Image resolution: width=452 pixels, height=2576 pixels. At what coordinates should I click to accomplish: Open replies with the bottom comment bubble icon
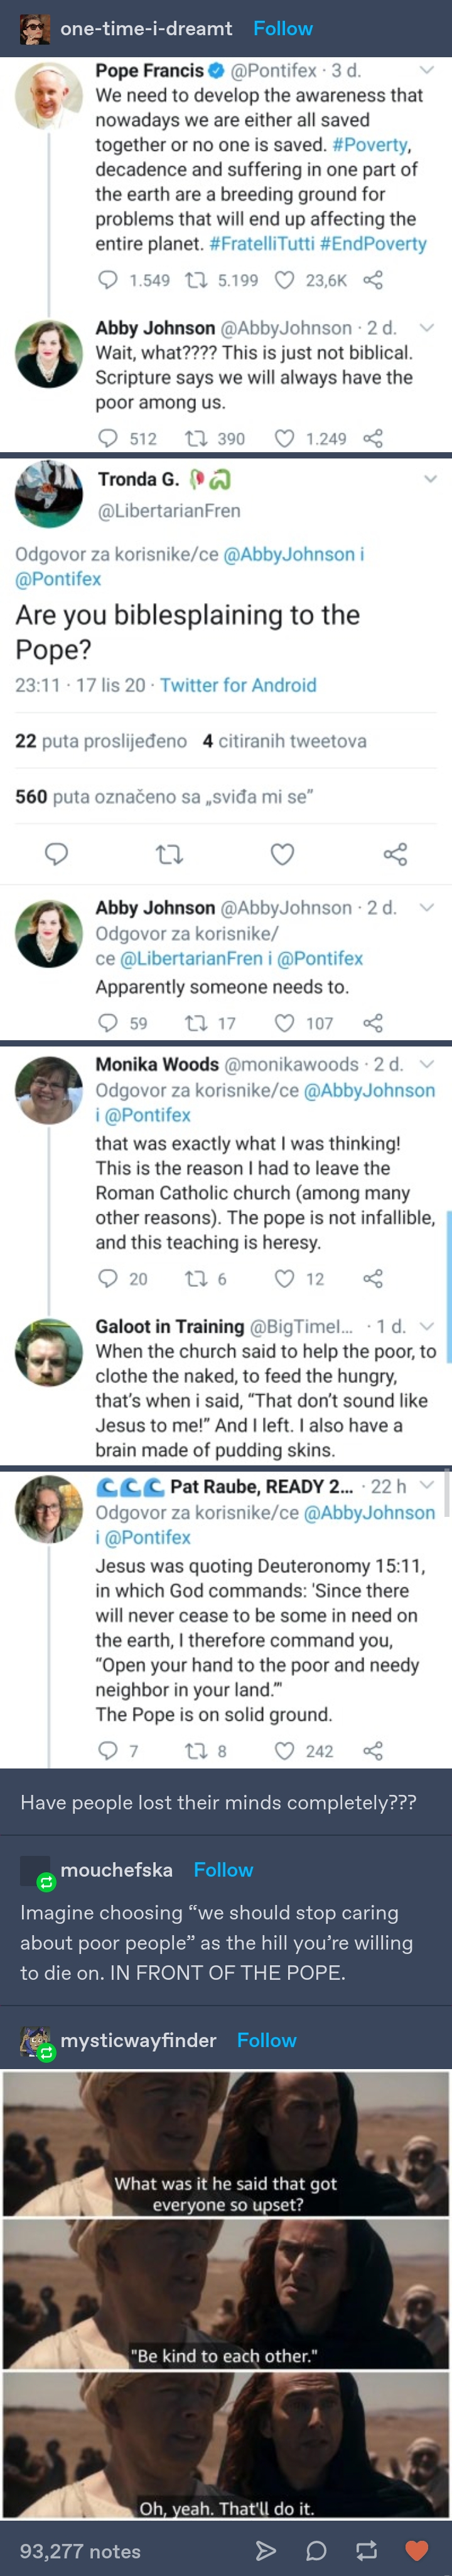(316, 2549)
